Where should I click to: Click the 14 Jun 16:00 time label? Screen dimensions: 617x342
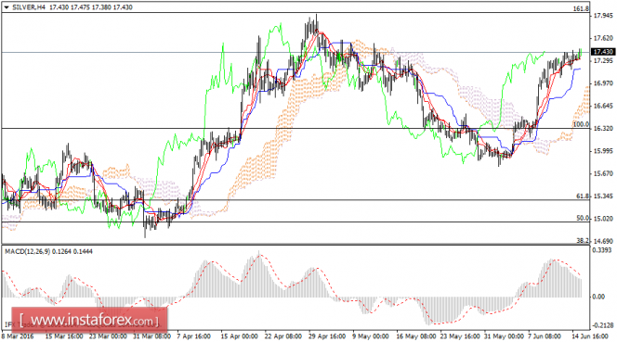(x=590, y=336)
